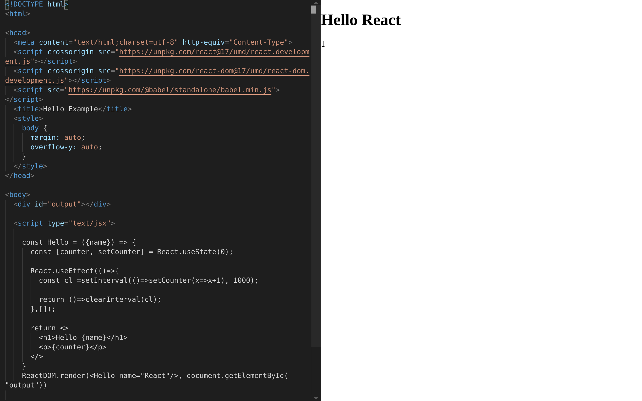Click the scrollbar thumb at the top
The height and width of the screenshot is (401, 642).
point(314,9)
